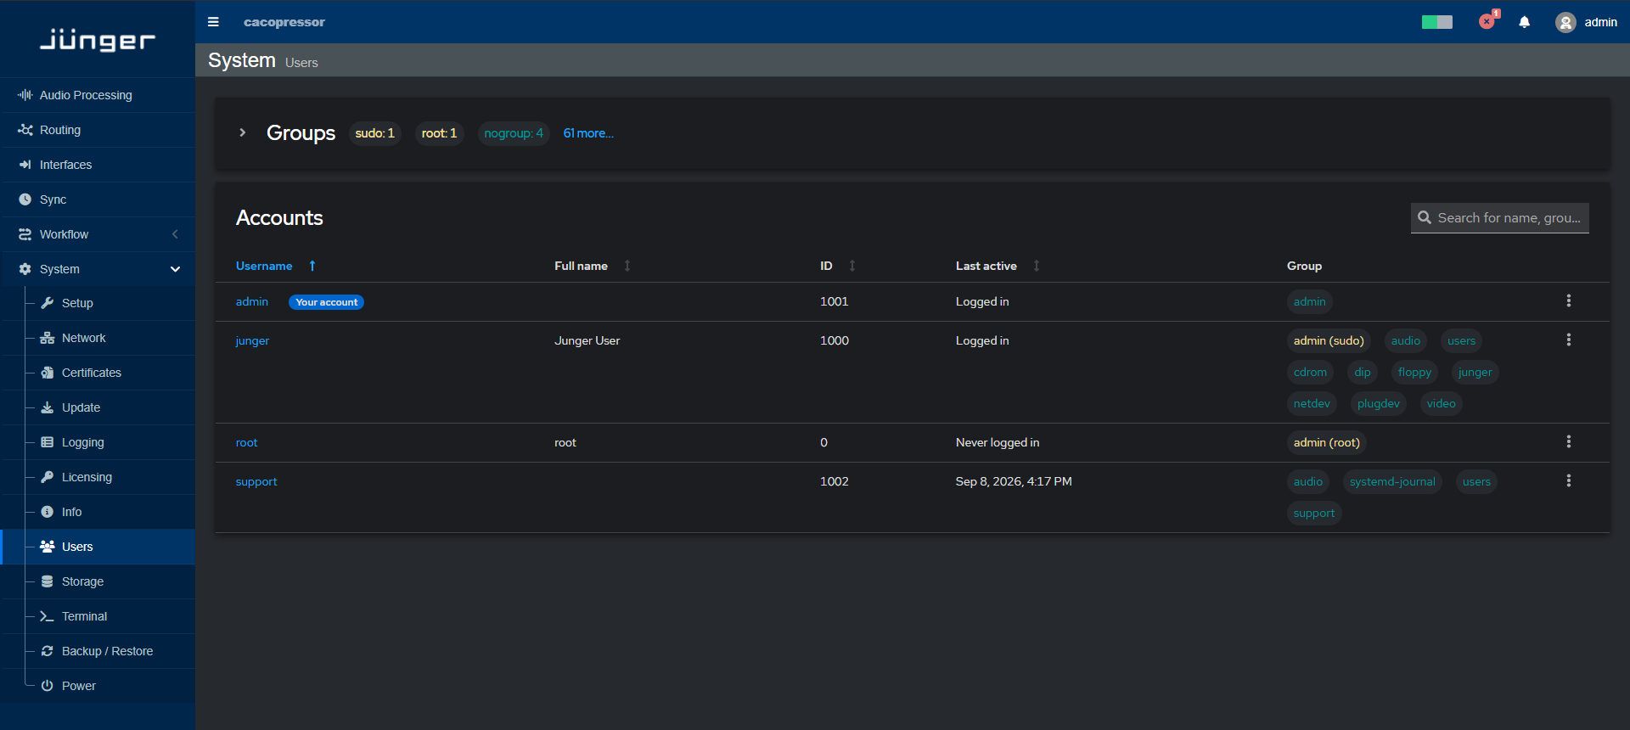This screenshot has width=1630, height=730.
Task: Click the Update download icon
Action: point(48,407)
